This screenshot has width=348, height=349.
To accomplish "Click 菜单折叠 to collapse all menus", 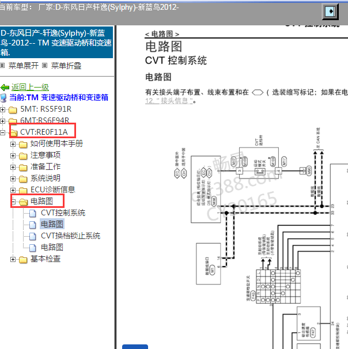I will pos(66,66).
